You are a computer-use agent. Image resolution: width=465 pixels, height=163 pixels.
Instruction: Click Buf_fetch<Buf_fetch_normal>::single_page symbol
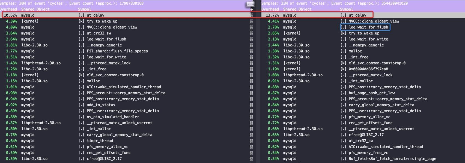pyautogui.click(x=392, y=159)
